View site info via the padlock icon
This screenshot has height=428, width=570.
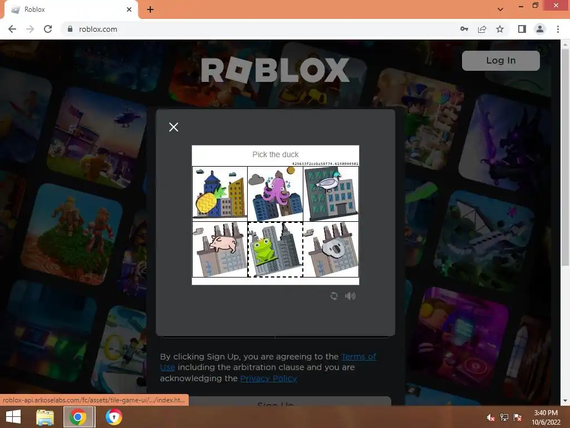pyautogui.click(x=70, y=29)
